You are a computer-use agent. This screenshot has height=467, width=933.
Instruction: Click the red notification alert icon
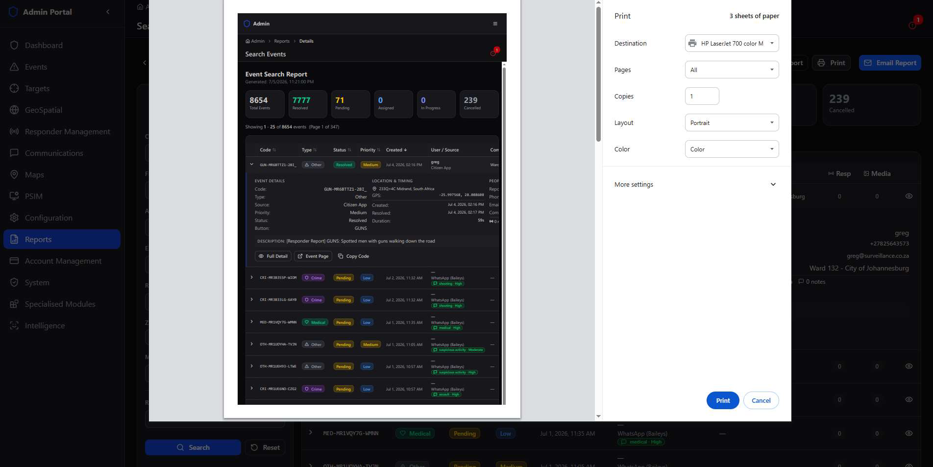(x=912, y=25)
